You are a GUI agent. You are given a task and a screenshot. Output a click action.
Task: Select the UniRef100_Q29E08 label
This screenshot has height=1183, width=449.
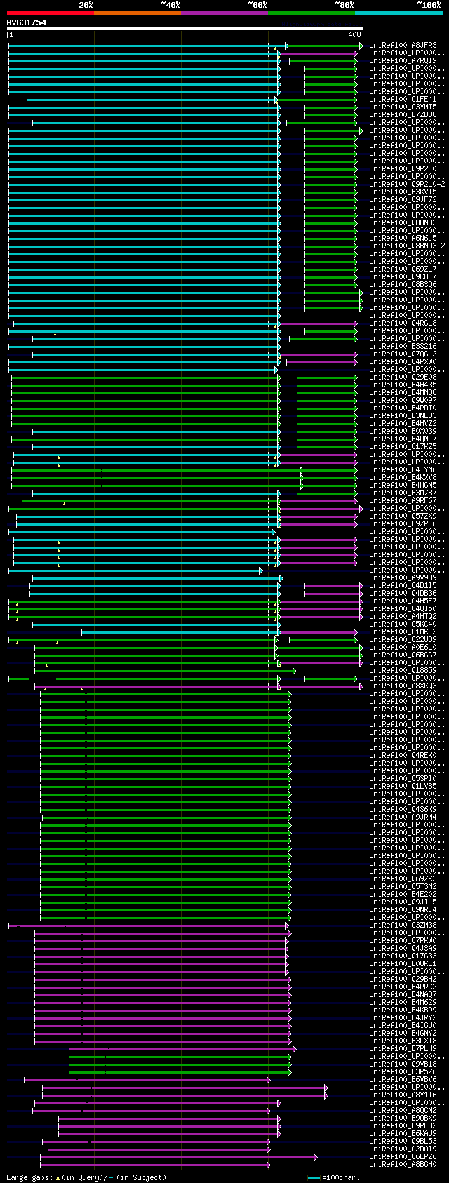click(403, 377)
